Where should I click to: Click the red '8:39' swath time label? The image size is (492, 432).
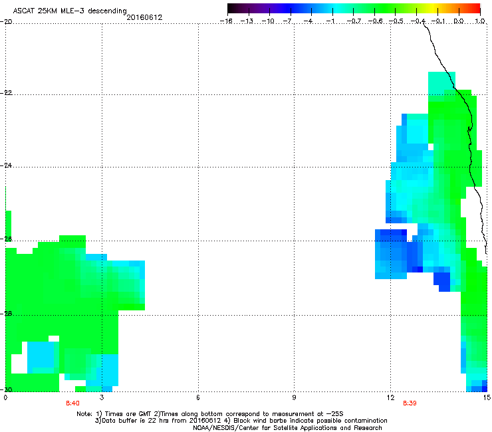coord(410,403)
